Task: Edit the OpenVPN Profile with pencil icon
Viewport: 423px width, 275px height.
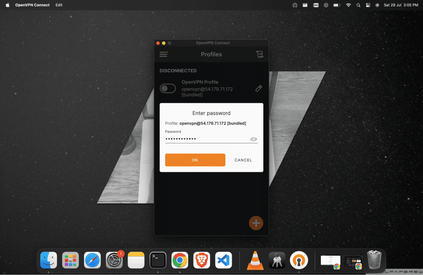Action: pos(259,88)
